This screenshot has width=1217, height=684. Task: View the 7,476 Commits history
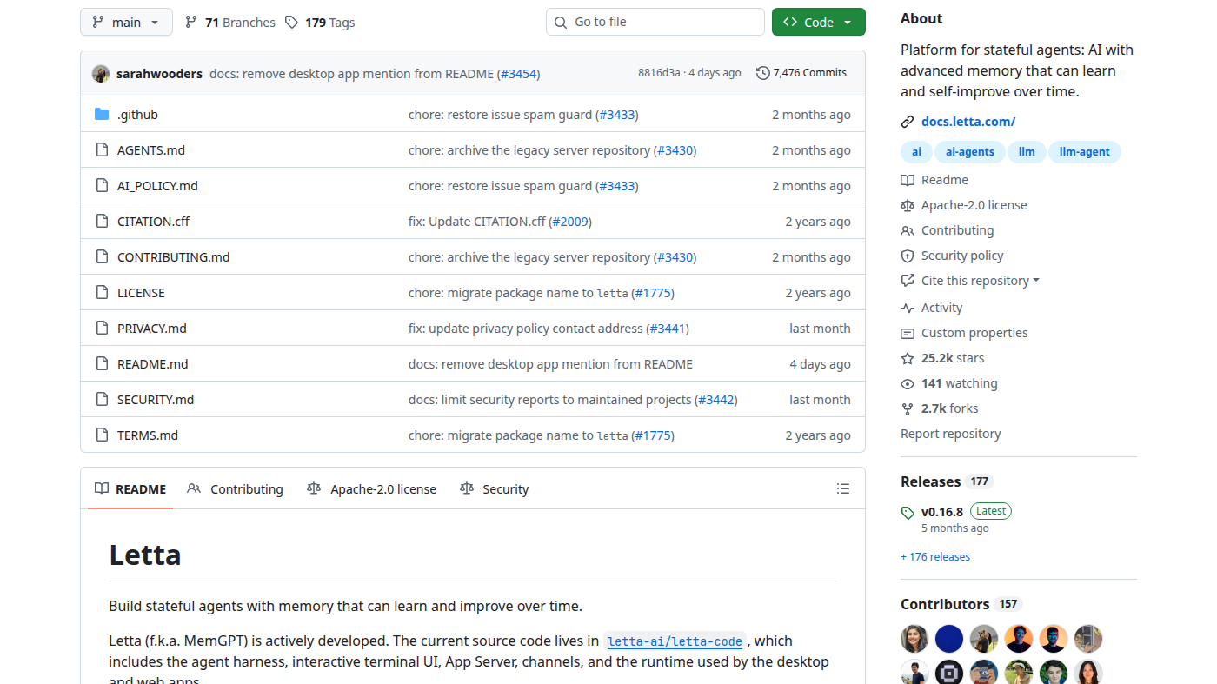[801, 73]
